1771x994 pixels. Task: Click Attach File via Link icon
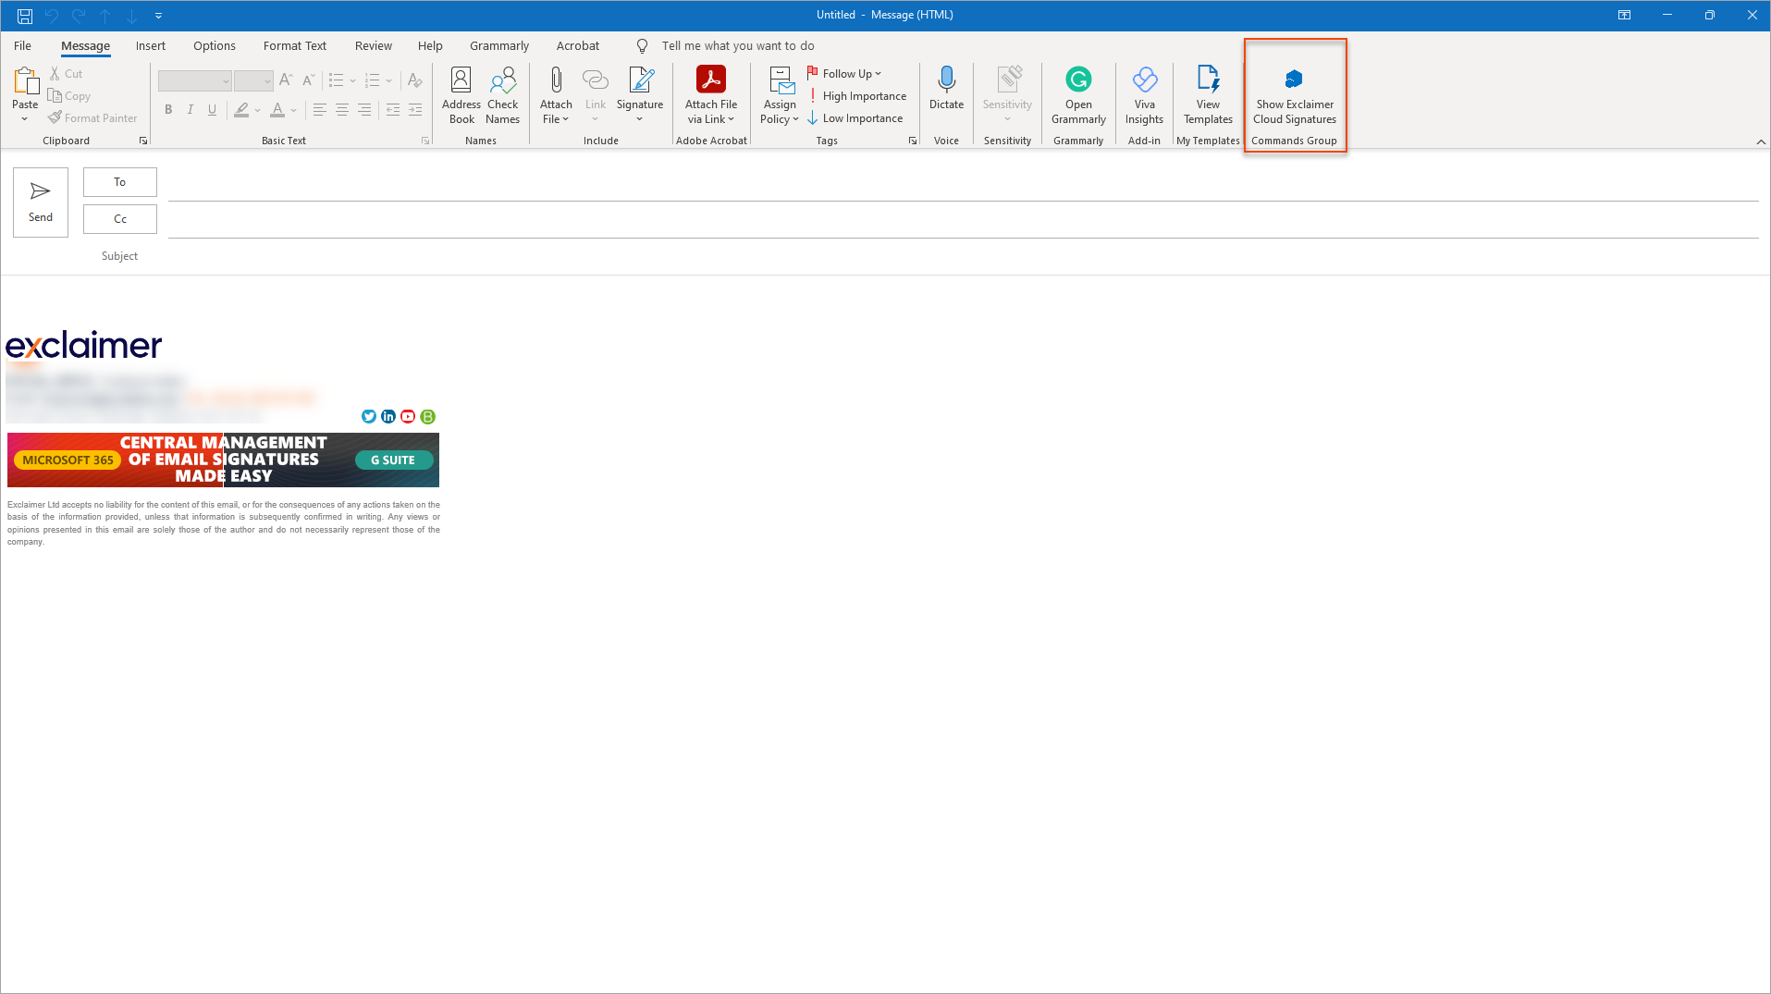pyautogui.click(x=710, y=80)
